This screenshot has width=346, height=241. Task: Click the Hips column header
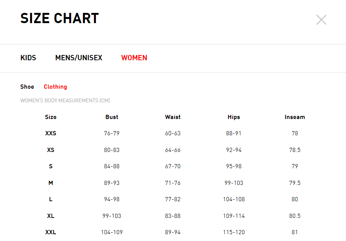pyautogui.click(x=234, y=117)
